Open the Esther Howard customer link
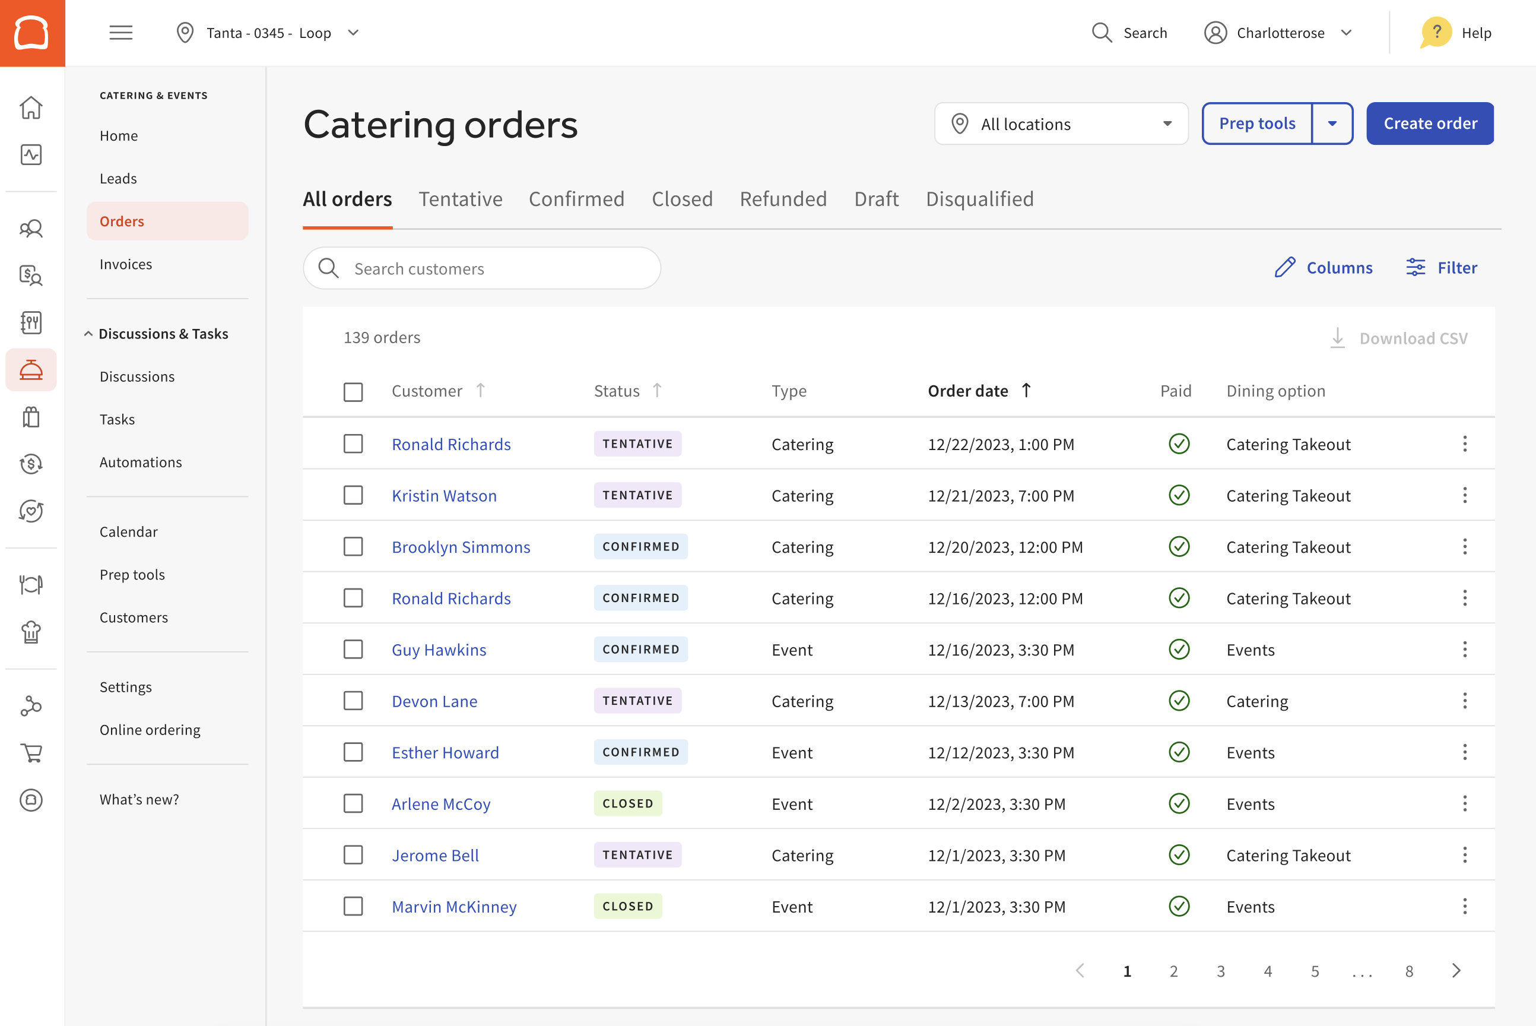 (x=445, y=752)
